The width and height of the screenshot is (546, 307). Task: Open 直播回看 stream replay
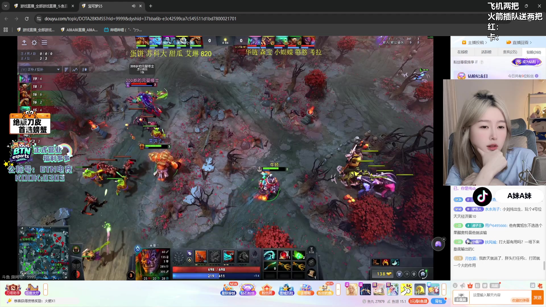tap(519, 43)
